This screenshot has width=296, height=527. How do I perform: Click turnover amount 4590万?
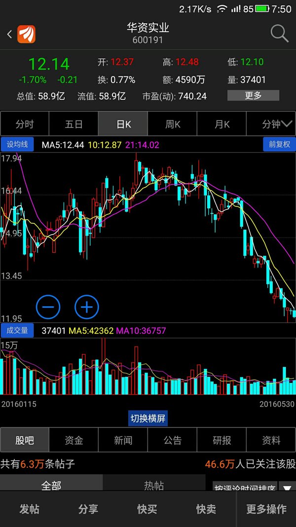190,80
